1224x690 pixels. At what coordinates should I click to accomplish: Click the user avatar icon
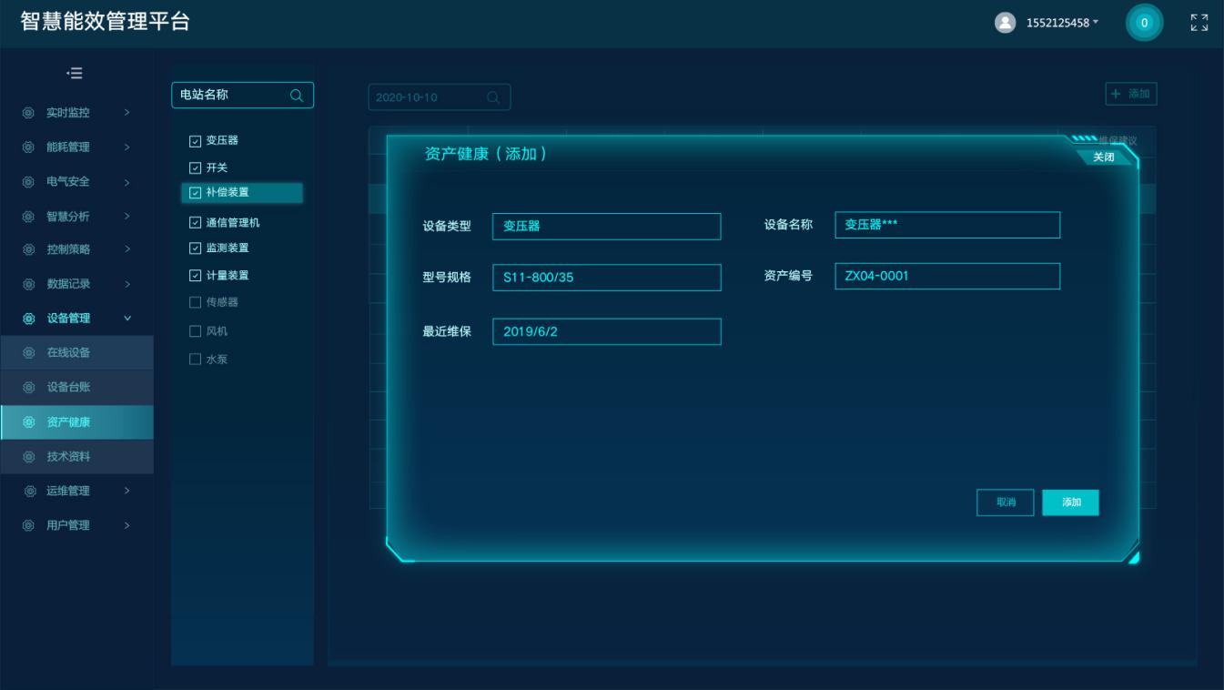(x=1006, y=23)
